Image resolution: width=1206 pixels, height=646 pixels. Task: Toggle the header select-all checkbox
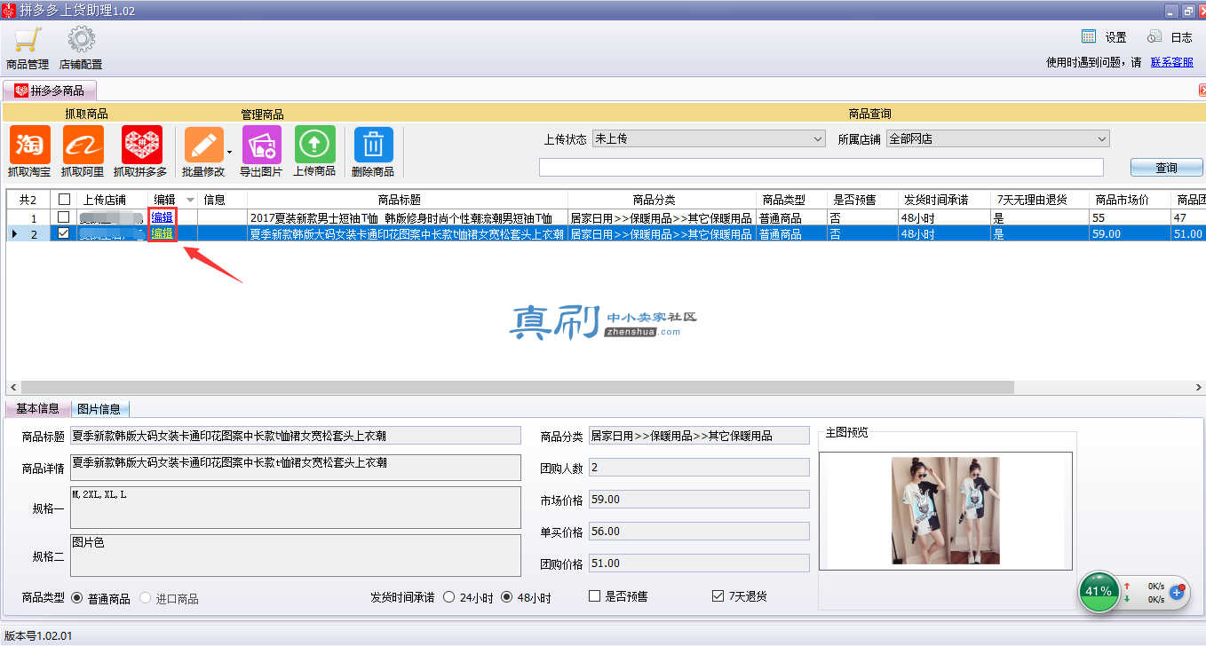click(x=63, y=200)
